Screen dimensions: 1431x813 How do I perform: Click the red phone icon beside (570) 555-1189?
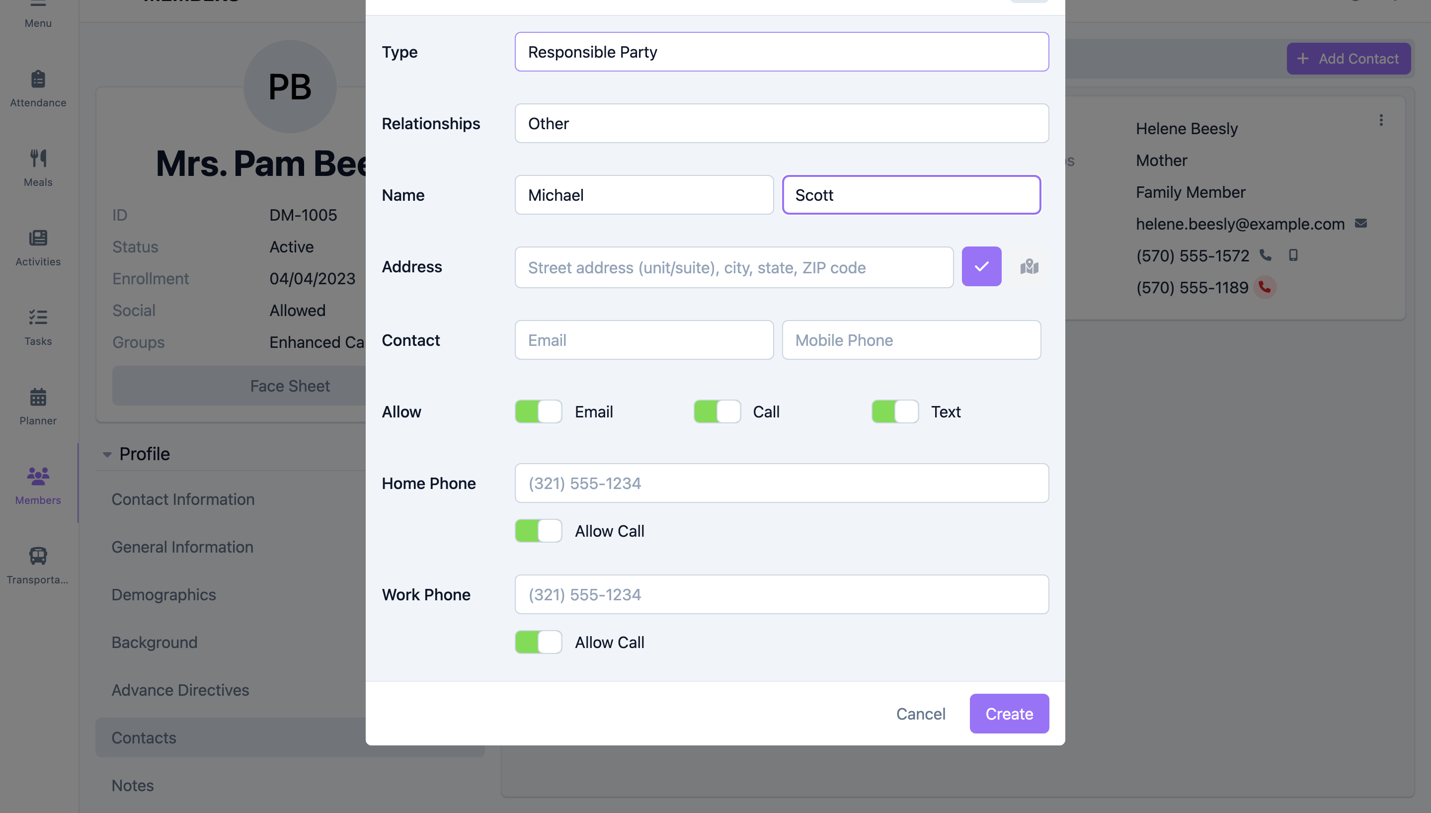[1265, 287]
